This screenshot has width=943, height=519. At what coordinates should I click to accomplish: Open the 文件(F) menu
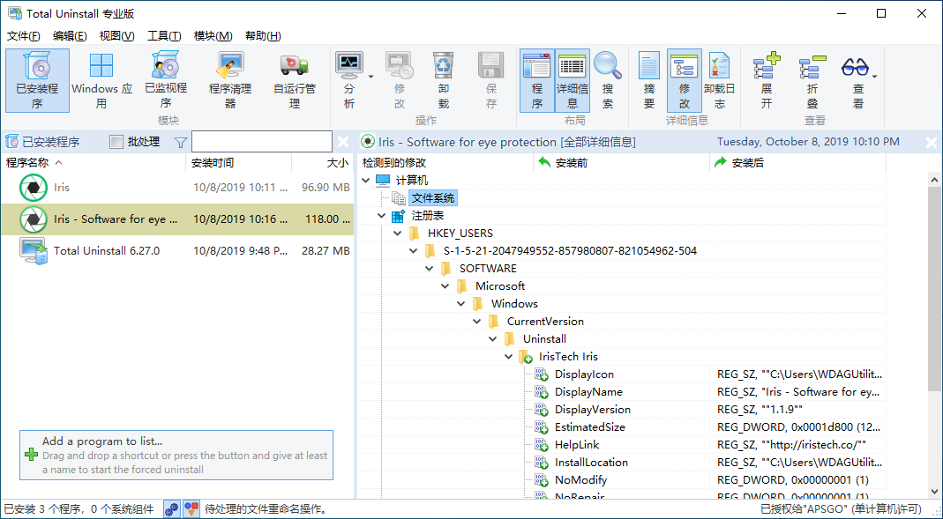click(x=24, y=36)
